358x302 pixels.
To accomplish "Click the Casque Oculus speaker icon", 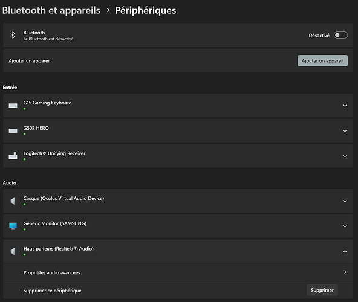I will pyautogui.click(x=13, y=201).
